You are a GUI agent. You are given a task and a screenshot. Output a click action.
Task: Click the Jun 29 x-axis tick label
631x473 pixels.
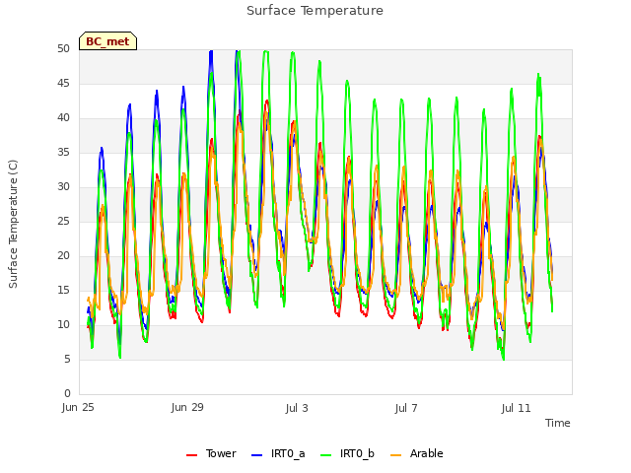[187, 408]
